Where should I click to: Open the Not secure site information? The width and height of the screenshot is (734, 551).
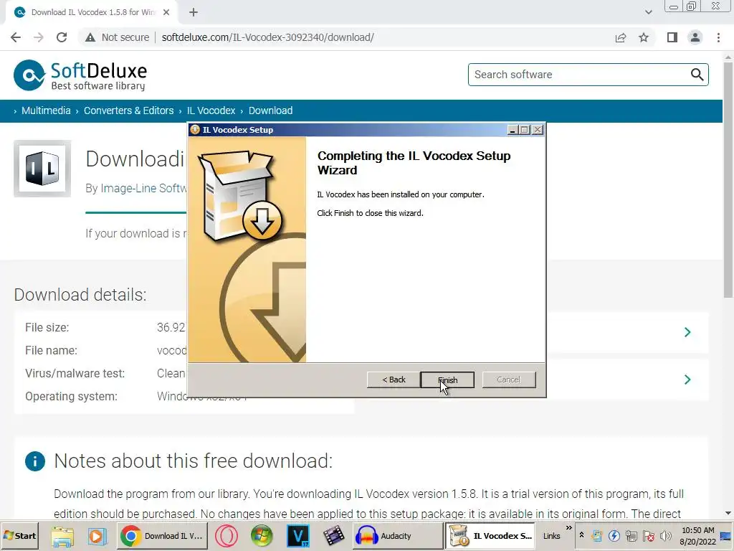[x=117, y=37]
